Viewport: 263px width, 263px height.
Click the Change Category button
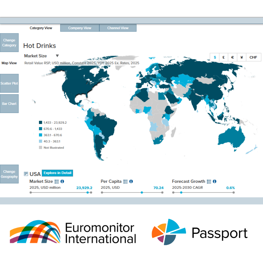(9, 43)
